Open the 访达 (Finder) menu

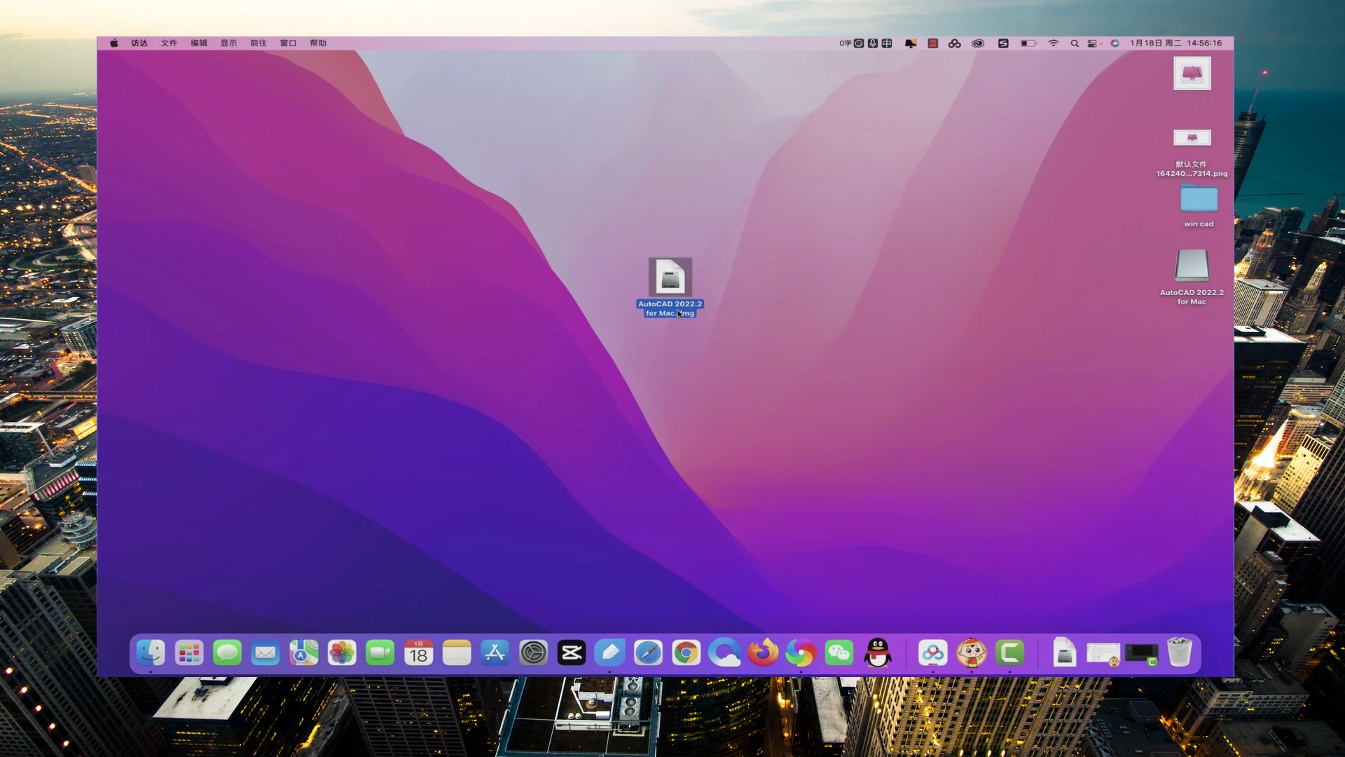139,43
